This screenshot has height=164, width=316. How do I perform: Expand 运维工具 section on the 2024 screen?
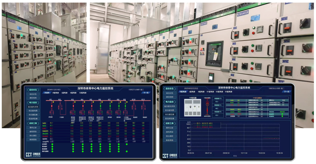pyautogui.click(x=33, y=123)
